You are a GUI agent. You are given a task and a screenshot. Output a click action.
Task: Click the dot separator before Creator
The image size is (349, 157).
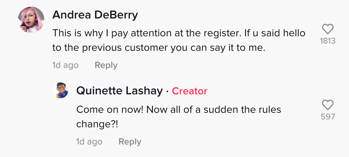tap(167, 91)
